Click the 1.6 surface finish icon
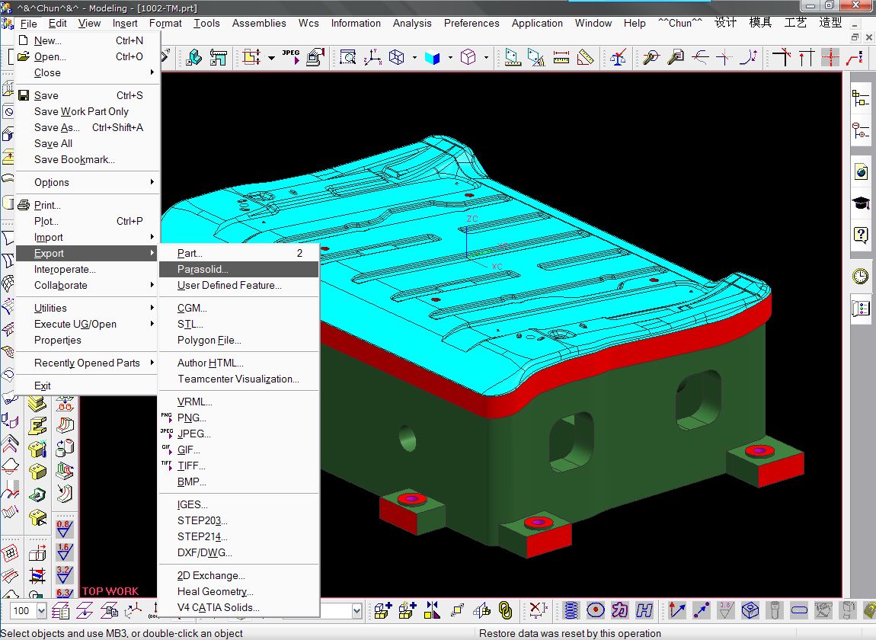876x640 pixels. (64, 552)
